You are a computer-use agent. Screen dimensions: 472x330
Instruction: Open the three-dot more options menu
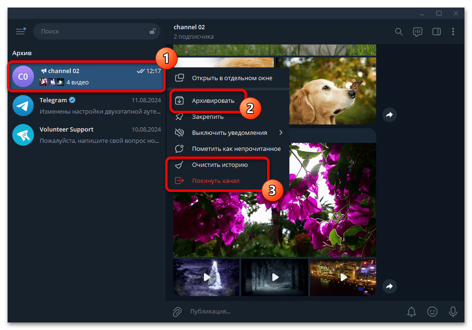(453, 32)
